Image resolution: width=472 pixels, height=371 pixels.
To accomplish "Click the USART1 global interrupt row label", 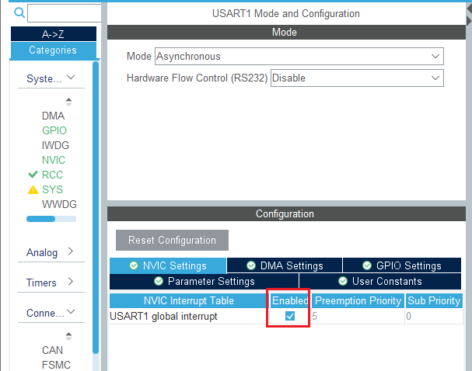I will [163, 317].
